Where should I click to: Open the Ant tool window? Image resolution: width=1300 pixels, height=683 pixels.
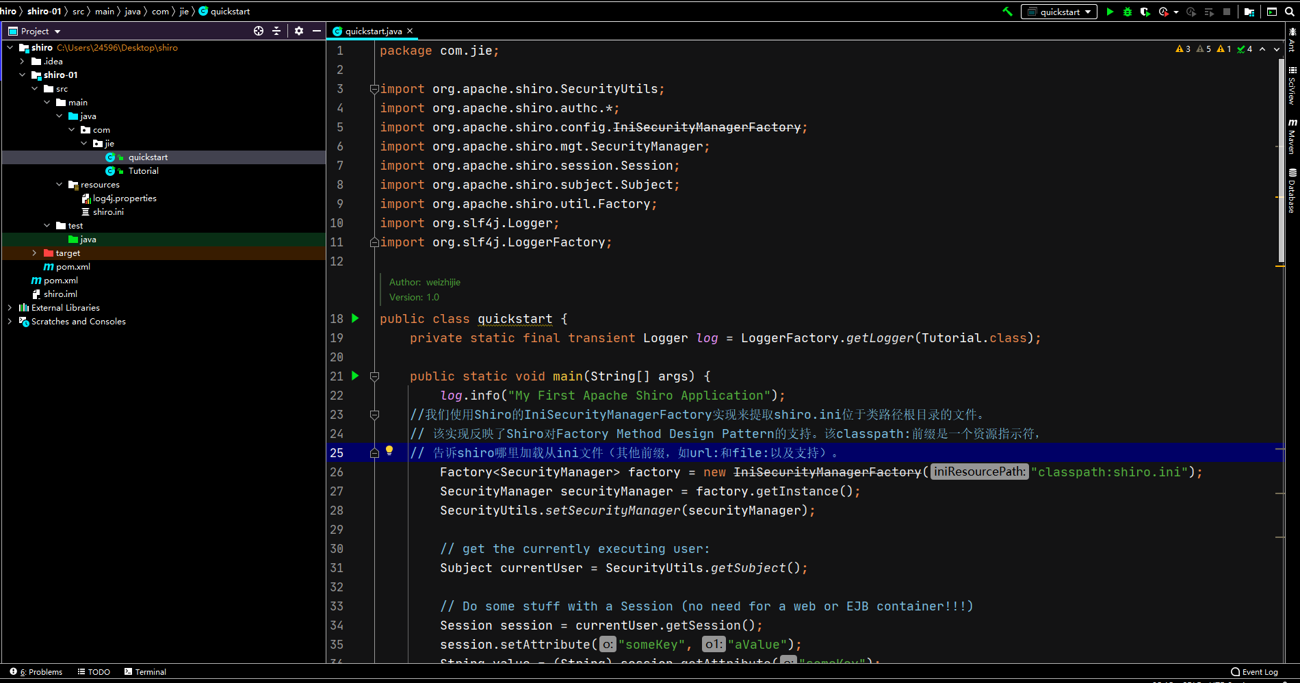coord(1292,40)
